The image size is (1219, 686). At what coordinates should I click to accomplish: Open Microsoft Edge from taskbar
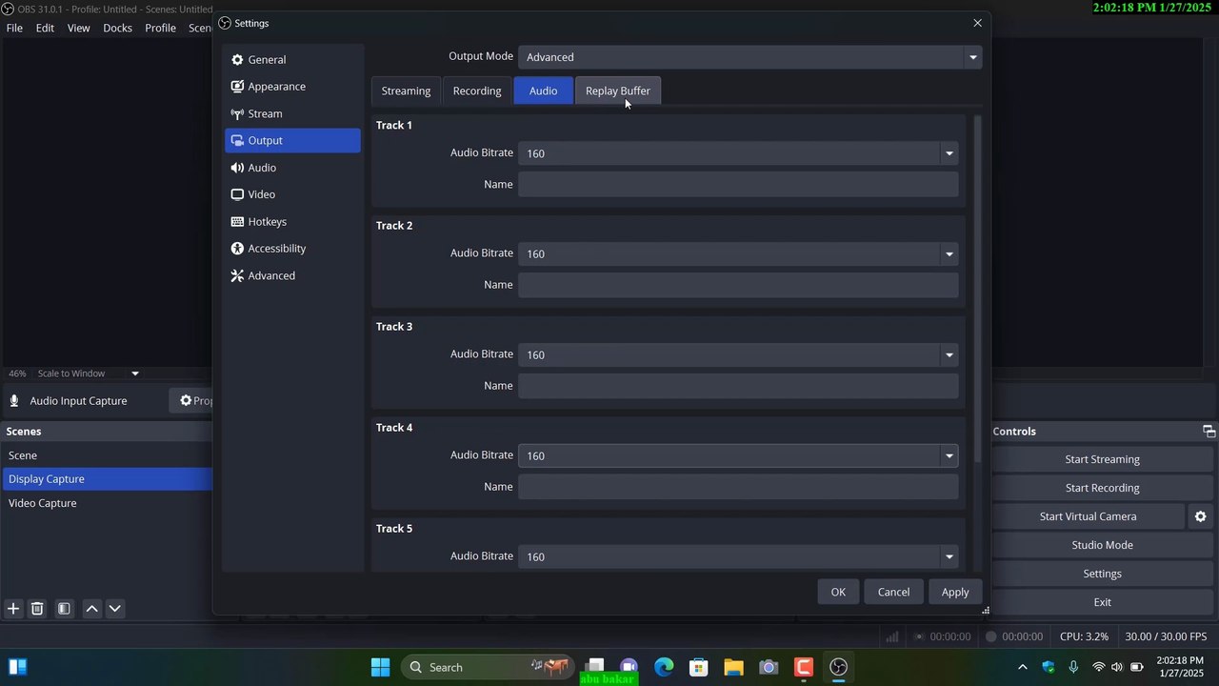pos(664,667)
